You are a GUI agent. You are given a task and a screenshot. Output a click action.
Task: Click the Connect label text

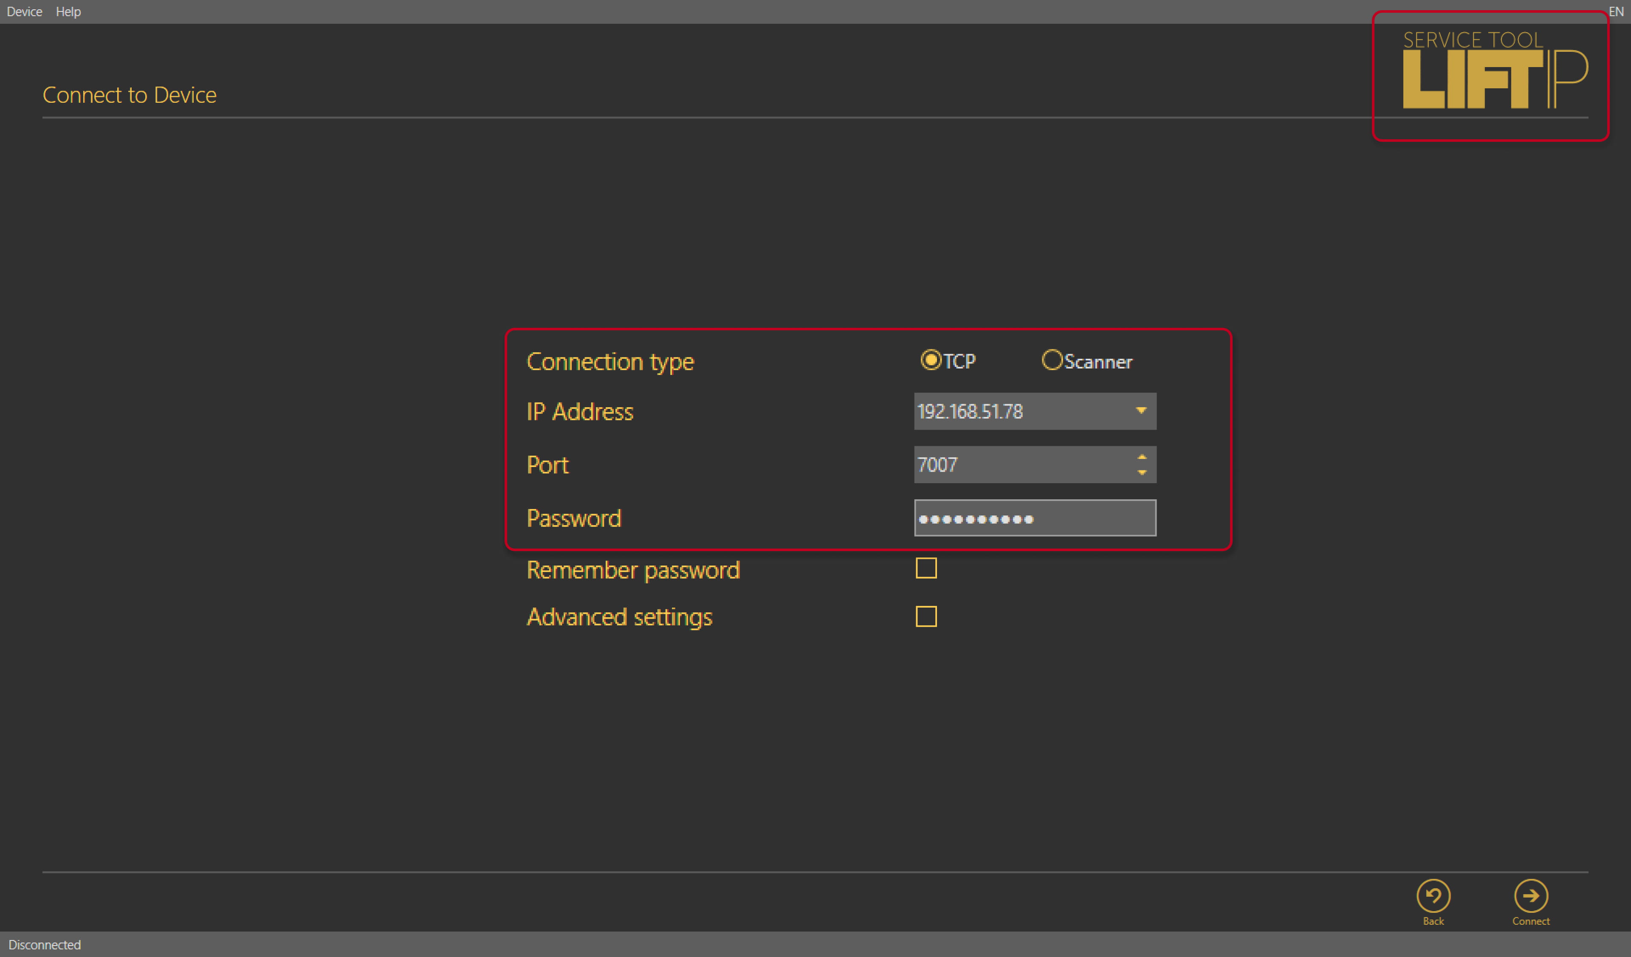(1531, 921)
